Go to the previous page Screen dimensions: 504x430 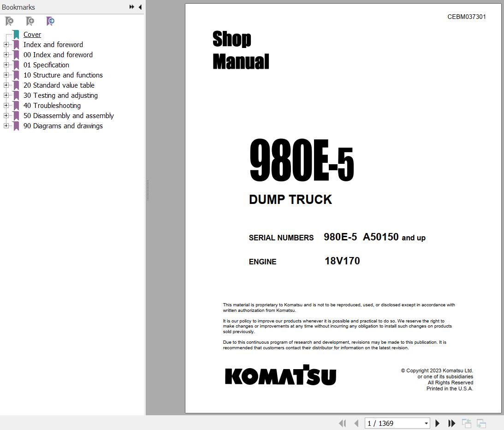[356, 423]
